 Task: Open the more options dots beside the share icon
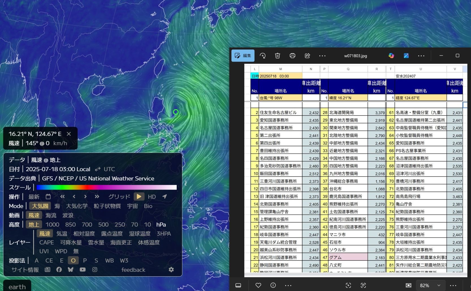322,56
